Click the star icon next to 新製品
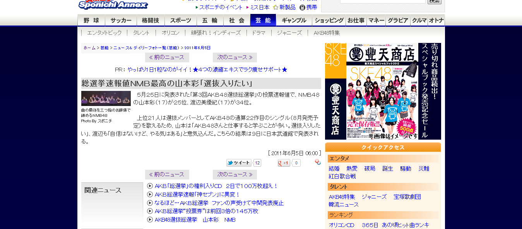Screen dimensions: 522x229 (x=276, y=7)
